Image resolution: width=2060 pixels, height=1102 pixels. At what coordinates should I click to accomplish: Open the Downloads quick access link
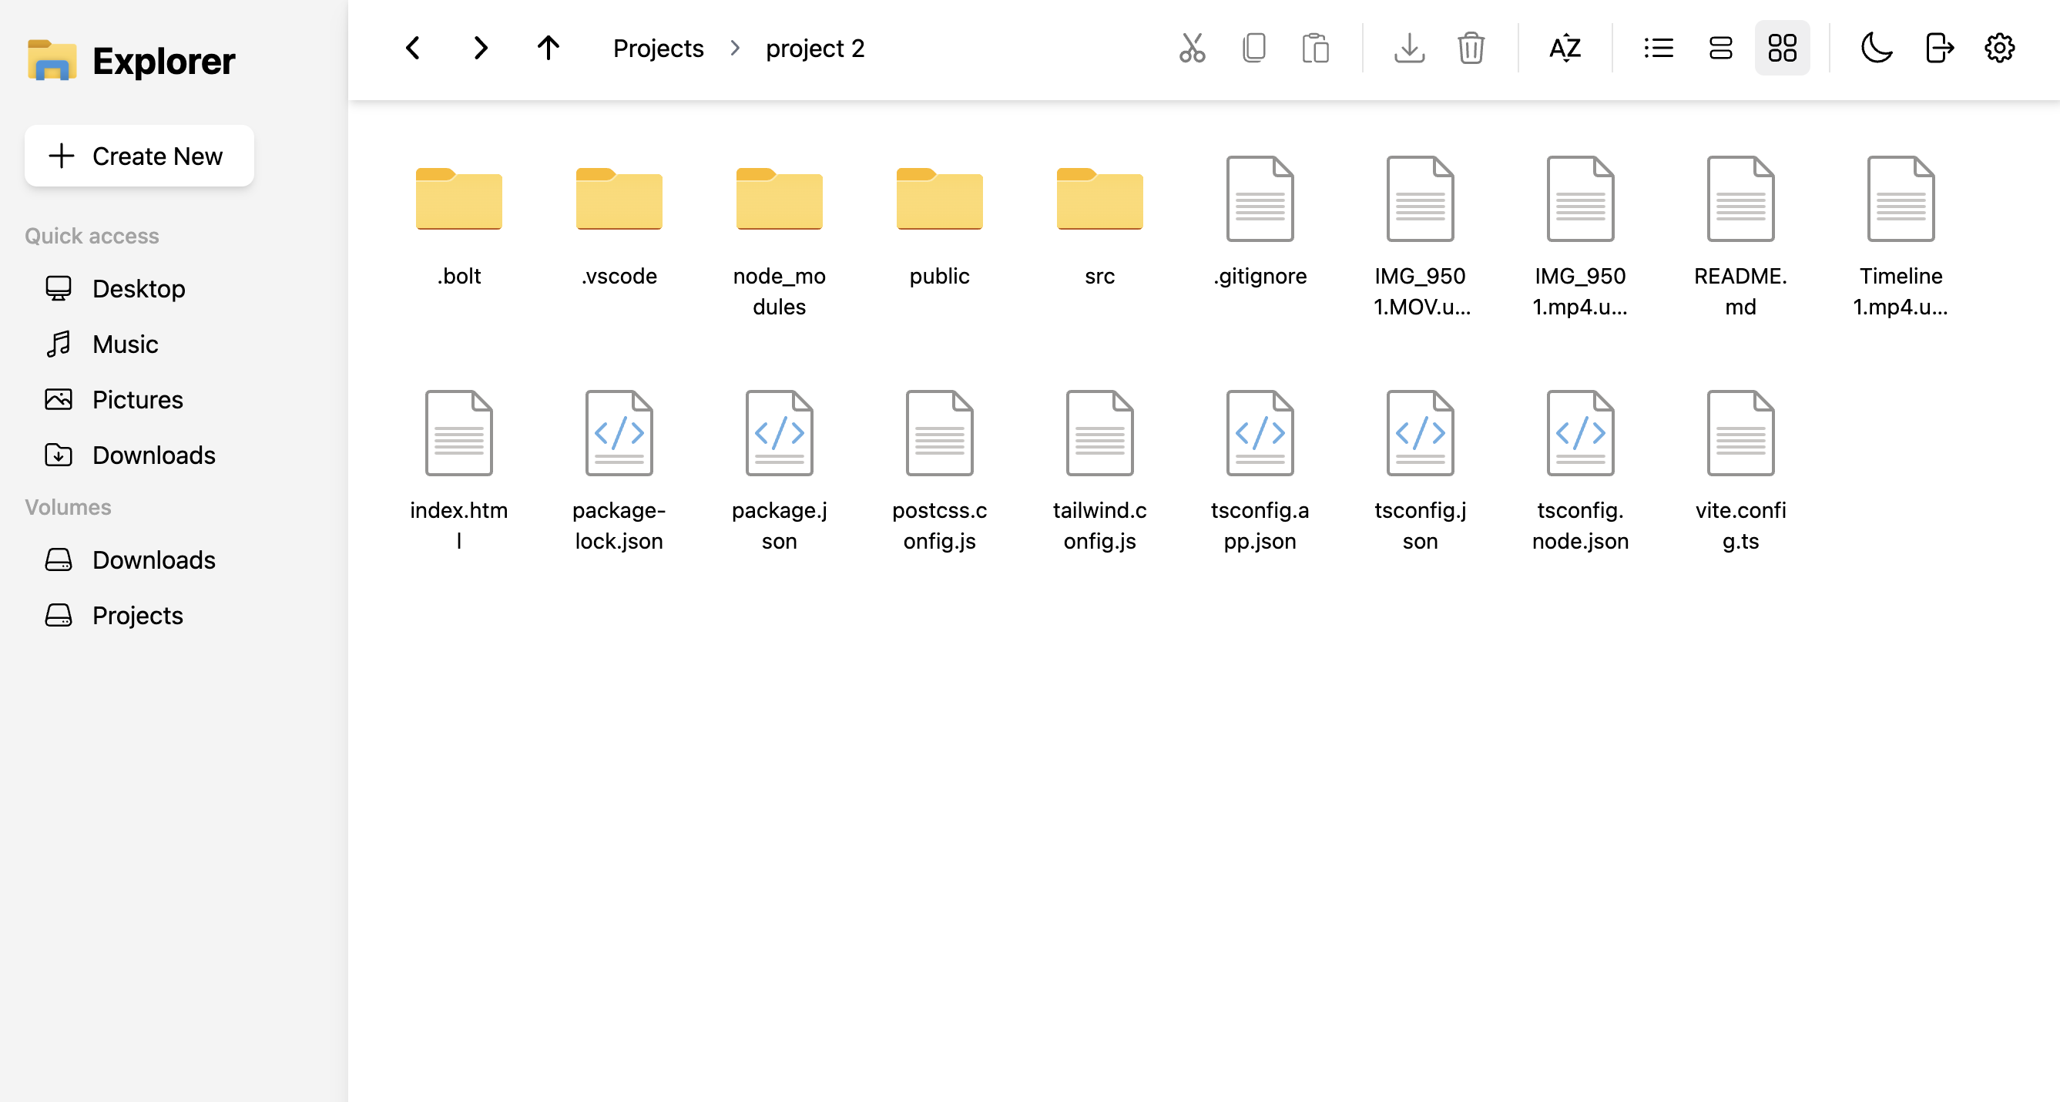(153, 454)
